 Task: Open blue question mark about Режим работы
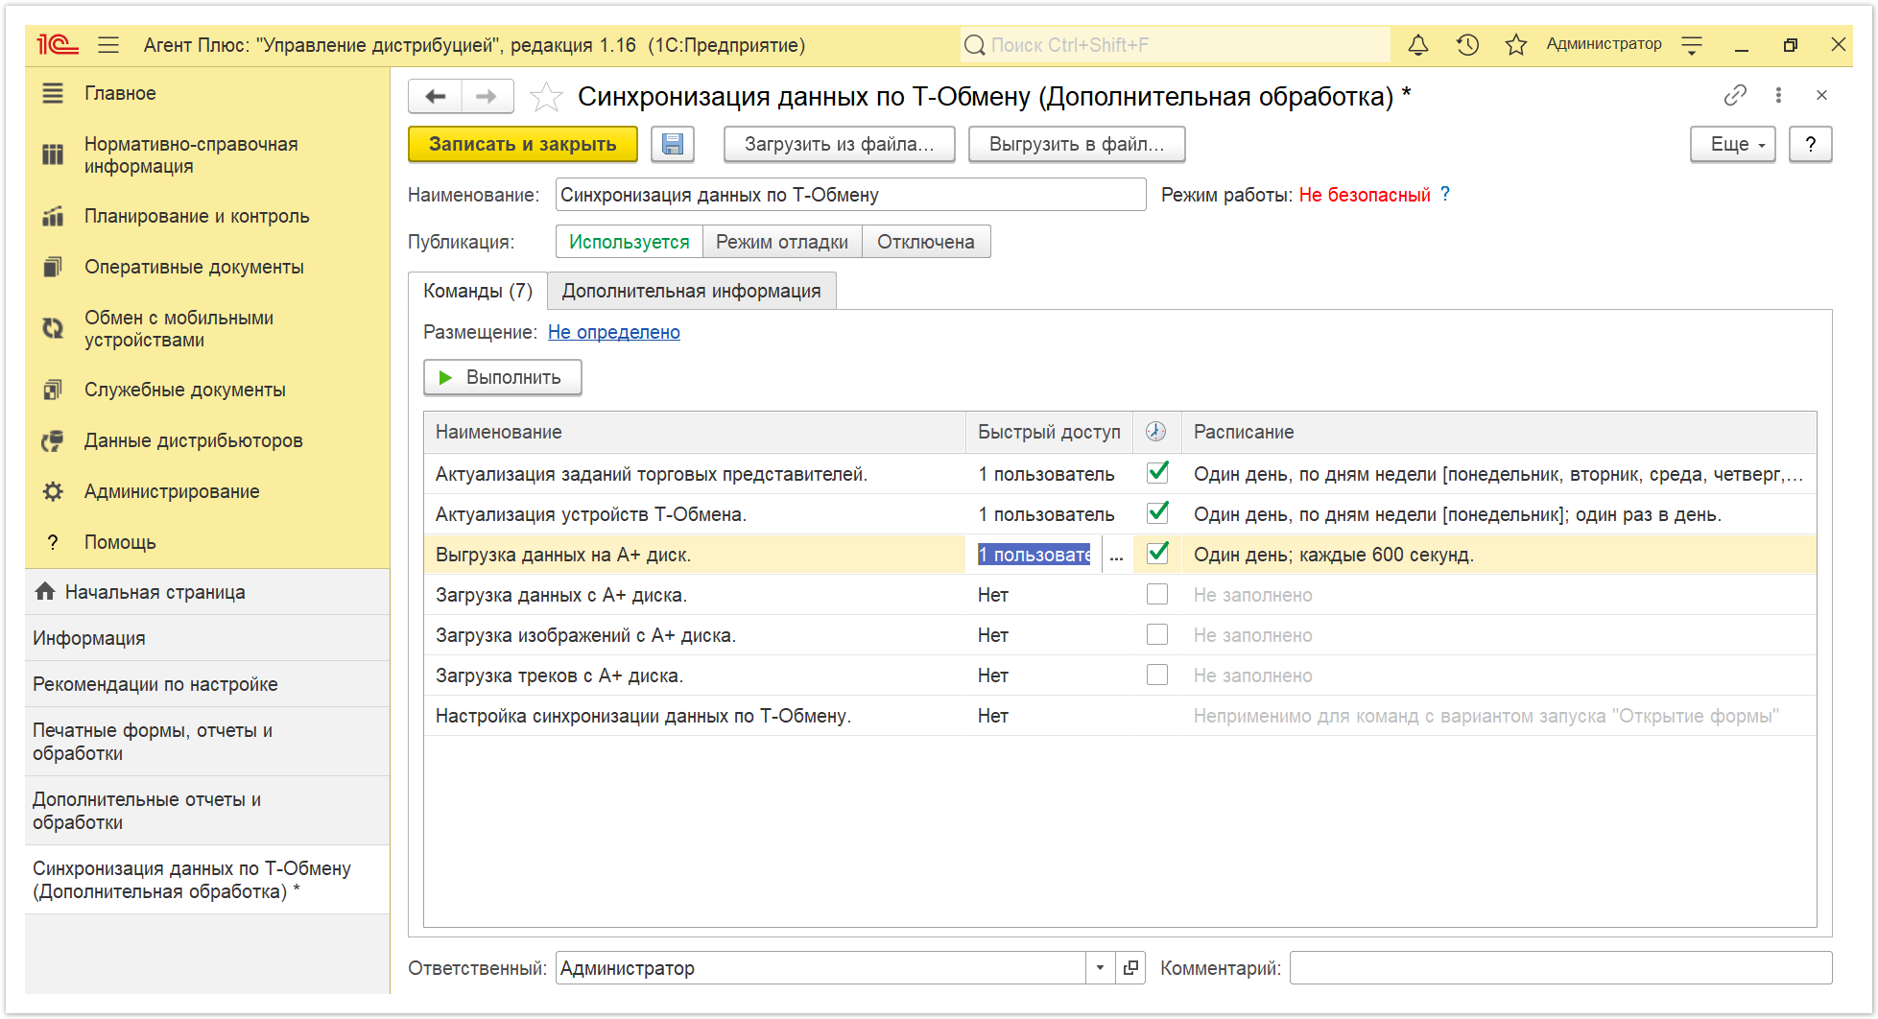click(x=1445, y=194)
